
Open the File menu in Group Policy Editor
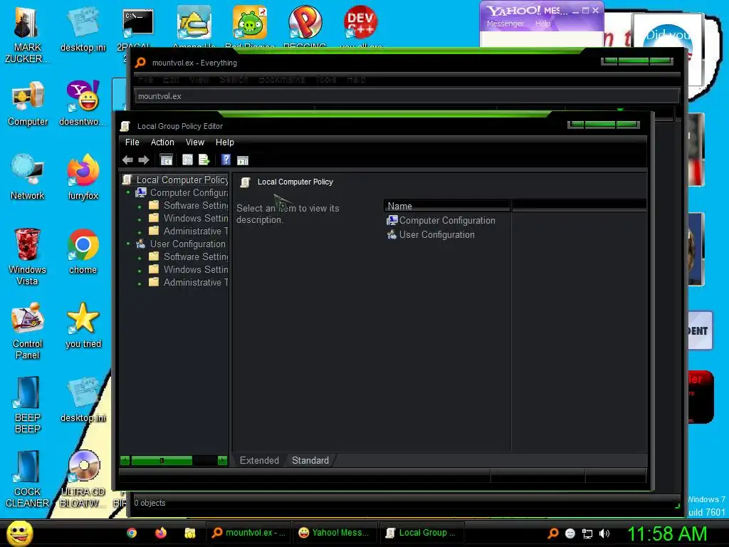132,142
